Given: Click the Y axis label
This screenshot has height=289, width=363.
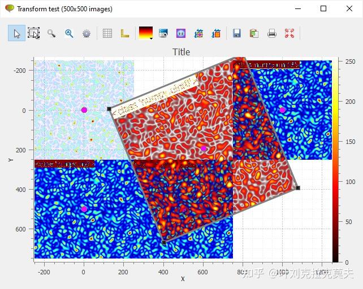Looking at the screenshot, I should point(10,160).
